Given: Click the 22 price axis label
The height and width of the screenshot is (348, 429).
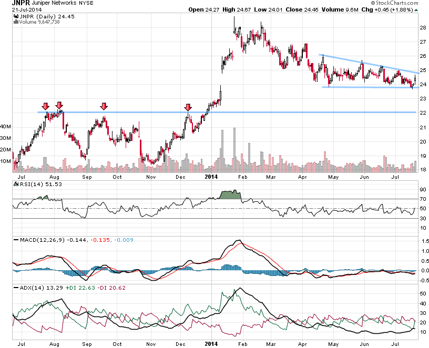Looking at the screenshot, I should (423, 112).
